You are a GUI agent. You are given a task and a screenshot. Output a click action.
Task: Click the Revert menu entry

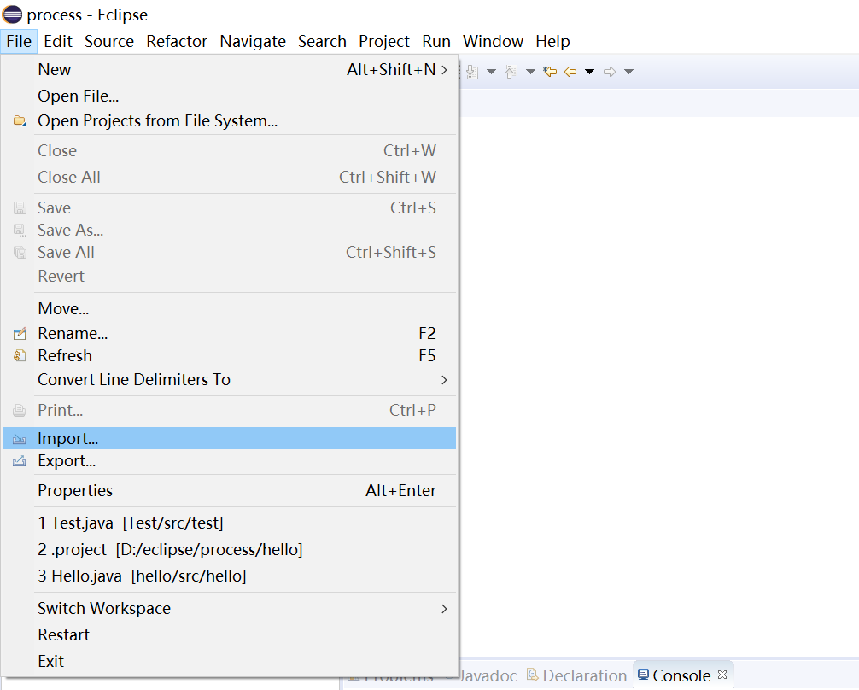229,276
